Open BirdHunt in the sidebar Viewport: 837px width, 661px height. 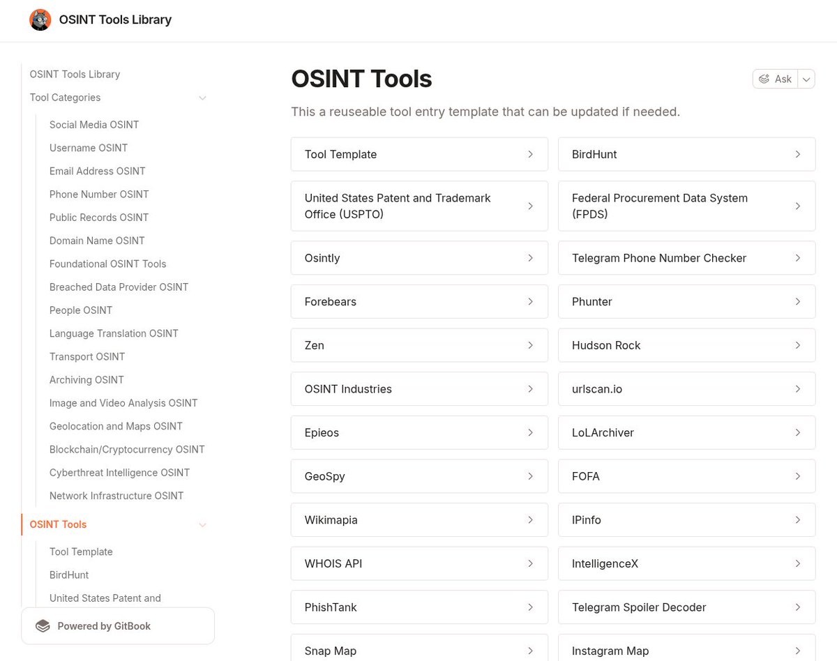(x=69, y=575)
